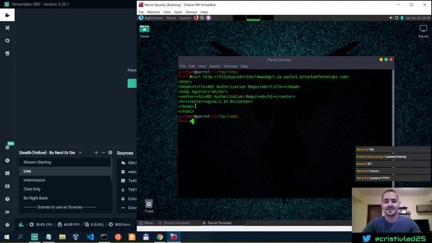Image resolution: width=432 pixels, height=243 pixels.
Task: Select the TWIT text source row
Action: click(128, 190)
